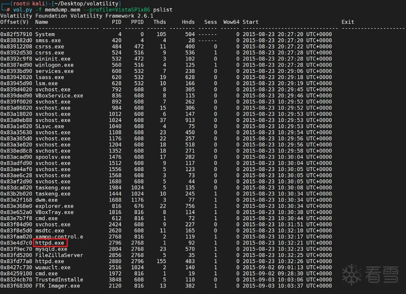Click the PID column header

click(x=117, y=22)
